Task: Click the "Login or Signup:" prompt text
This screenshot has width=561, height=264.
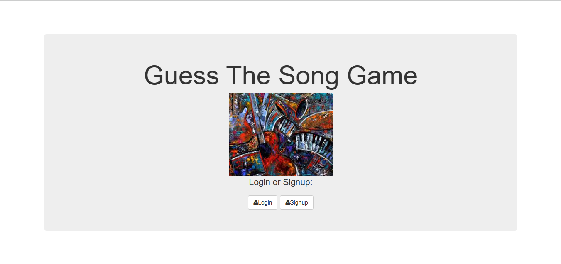Action: [281, 182]
